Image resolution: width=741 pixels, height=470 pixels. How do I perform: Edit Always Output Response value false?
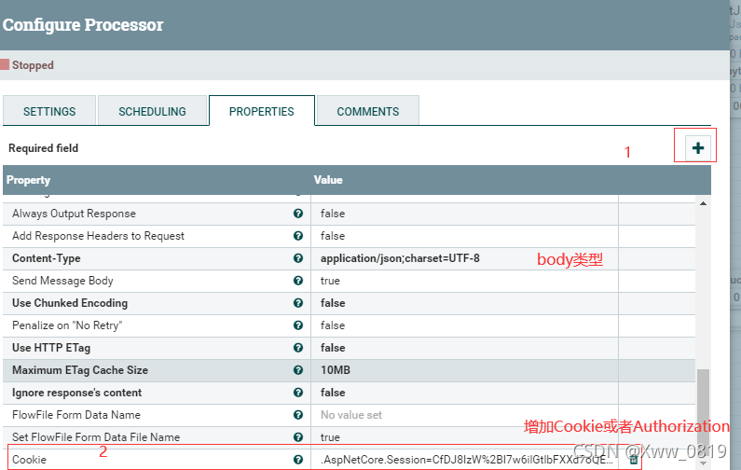(464, 214)
